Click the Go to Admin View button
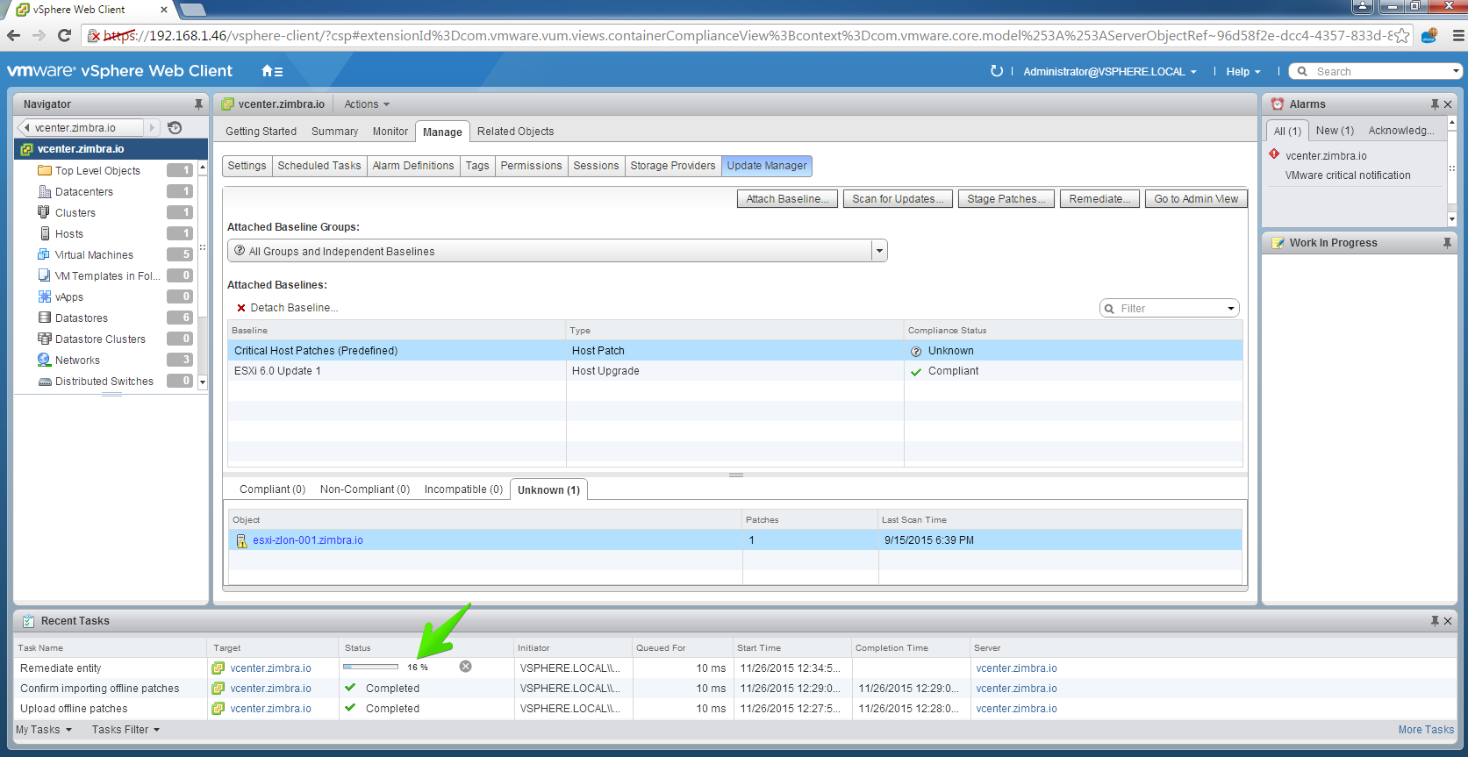Screen dimensions: 1468x757 click(1196, 199)
